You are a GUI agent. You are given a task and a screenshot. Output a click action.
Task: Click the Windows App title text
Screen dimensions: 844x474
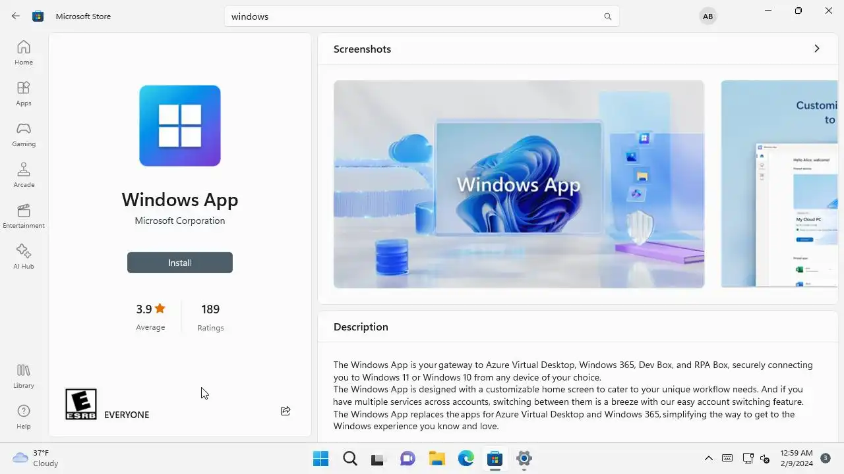click(x=180, y=199)
